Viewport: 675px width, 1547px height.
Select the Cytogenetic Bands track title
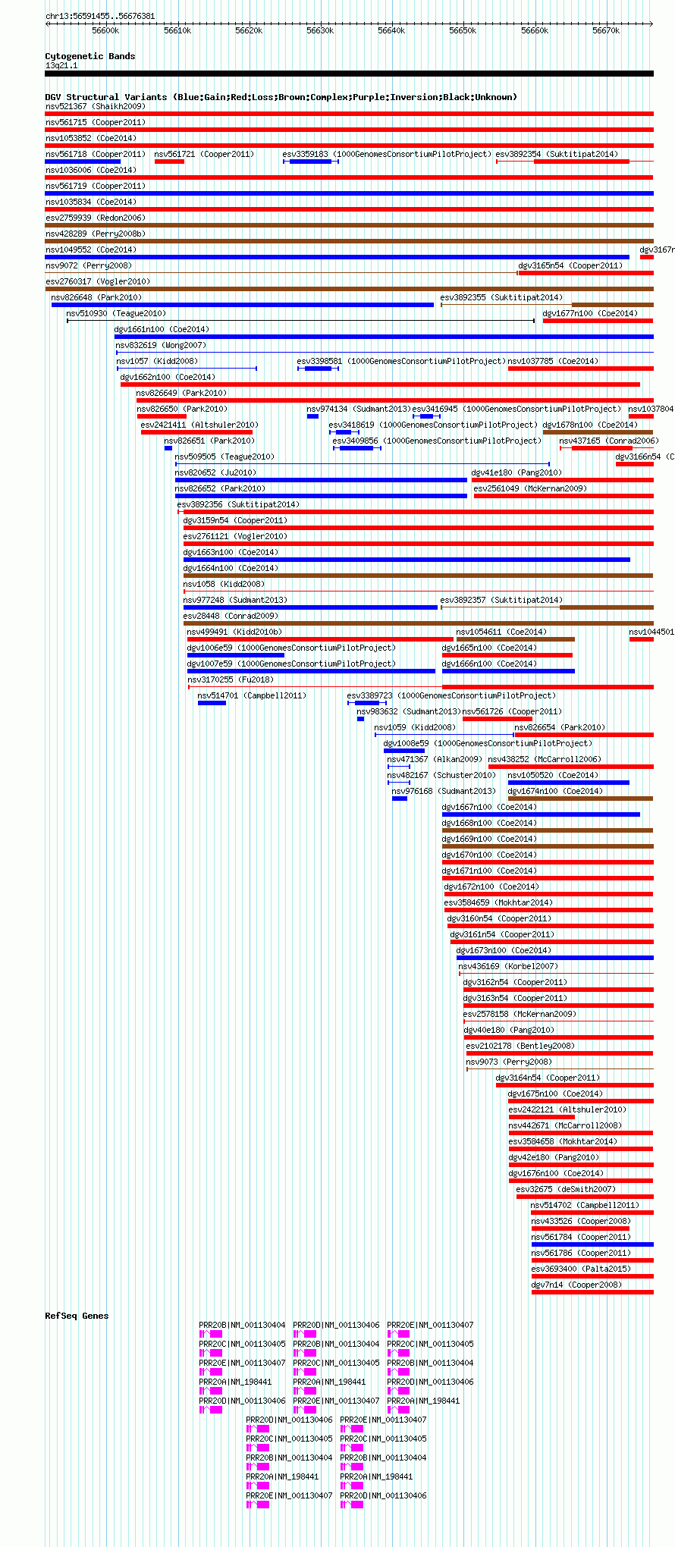click(90, 56)
